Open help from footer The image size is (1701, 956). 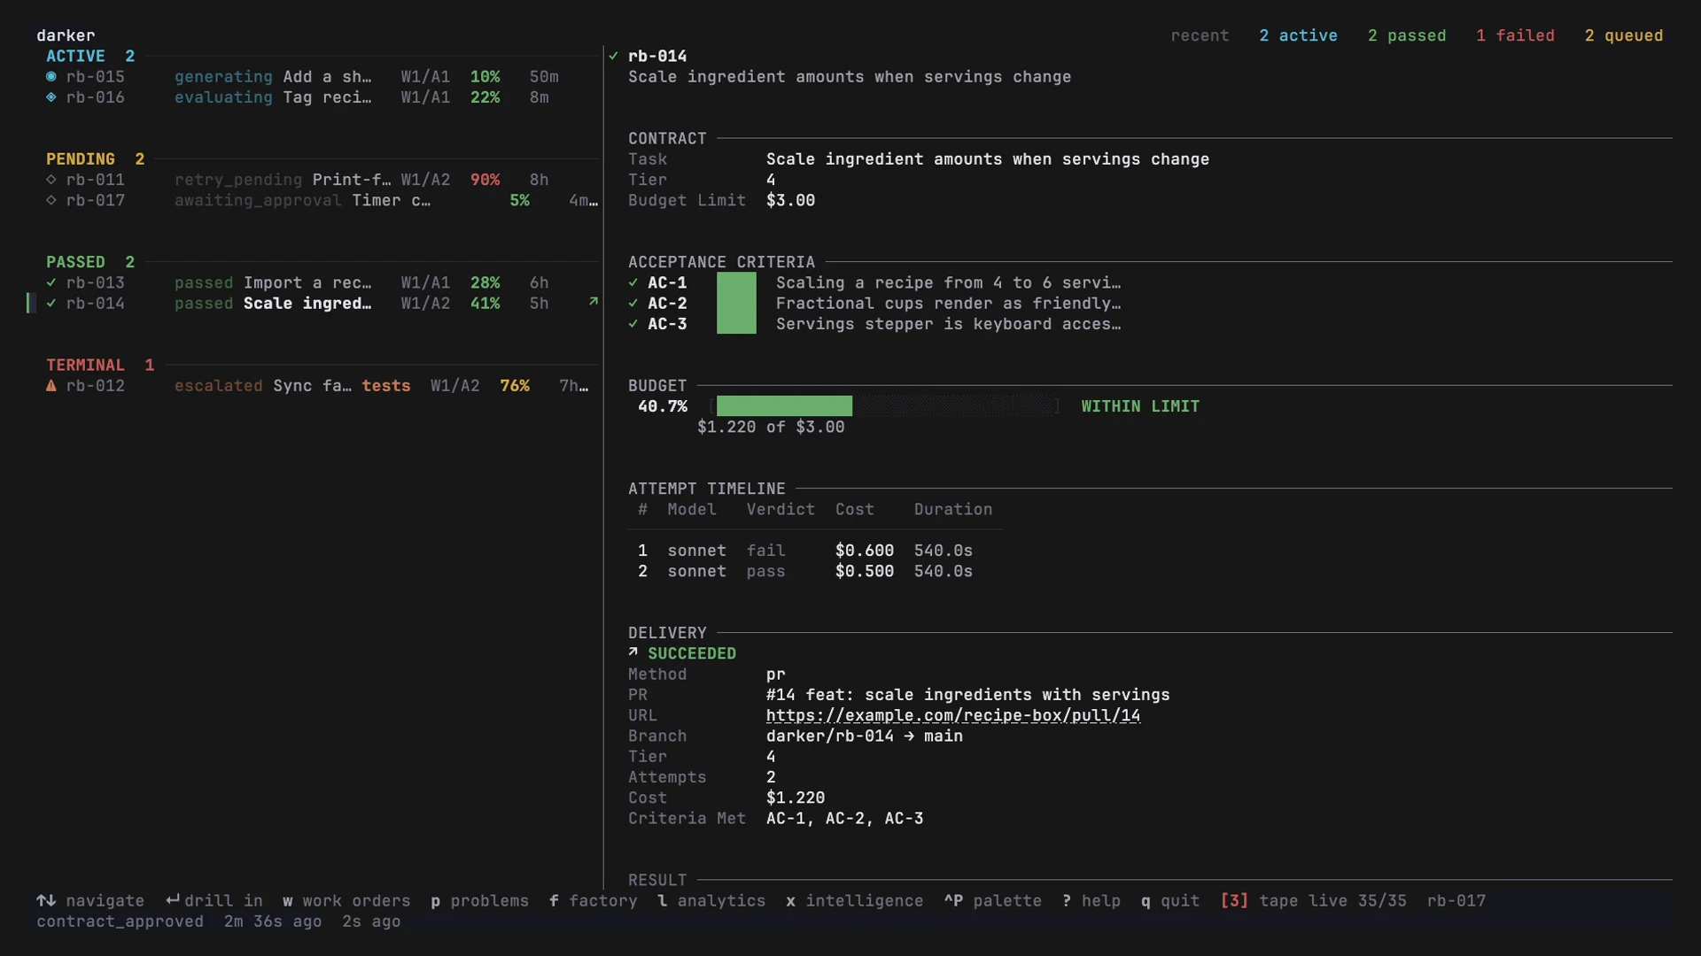[x=1091, y=901]
